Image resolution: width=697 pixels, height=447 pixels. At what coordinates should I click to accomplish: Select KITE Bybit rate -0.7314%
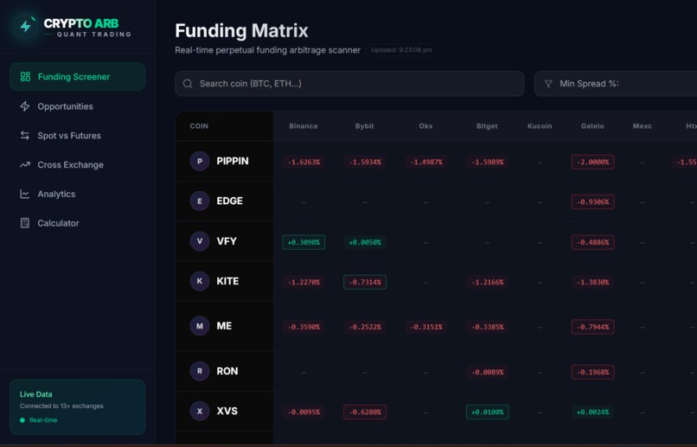point(365,282)
